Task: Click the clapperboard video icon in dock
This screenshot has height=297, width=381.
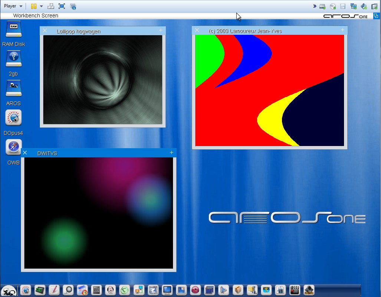Action: 295,290
